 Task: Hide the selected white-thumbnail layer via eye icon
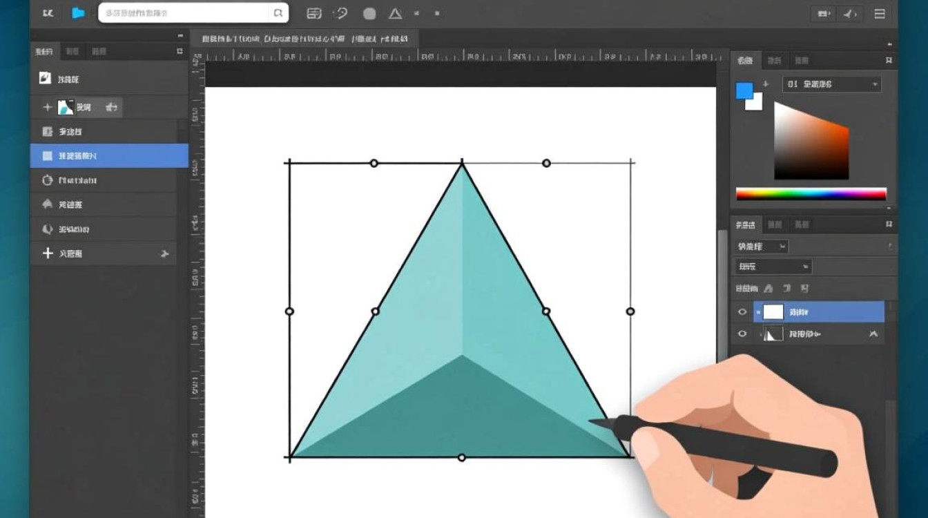pos(742,312)
